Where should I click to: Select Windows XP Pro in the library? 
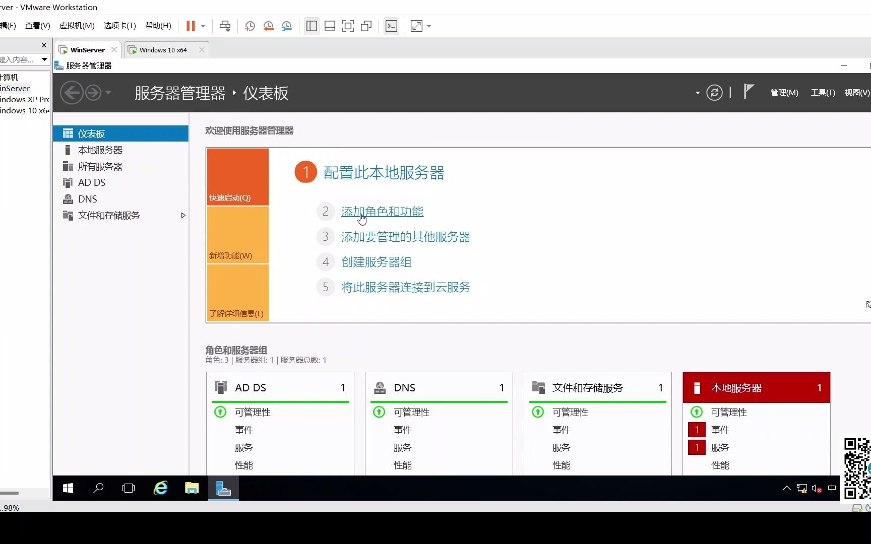click(x=25, y=99)
